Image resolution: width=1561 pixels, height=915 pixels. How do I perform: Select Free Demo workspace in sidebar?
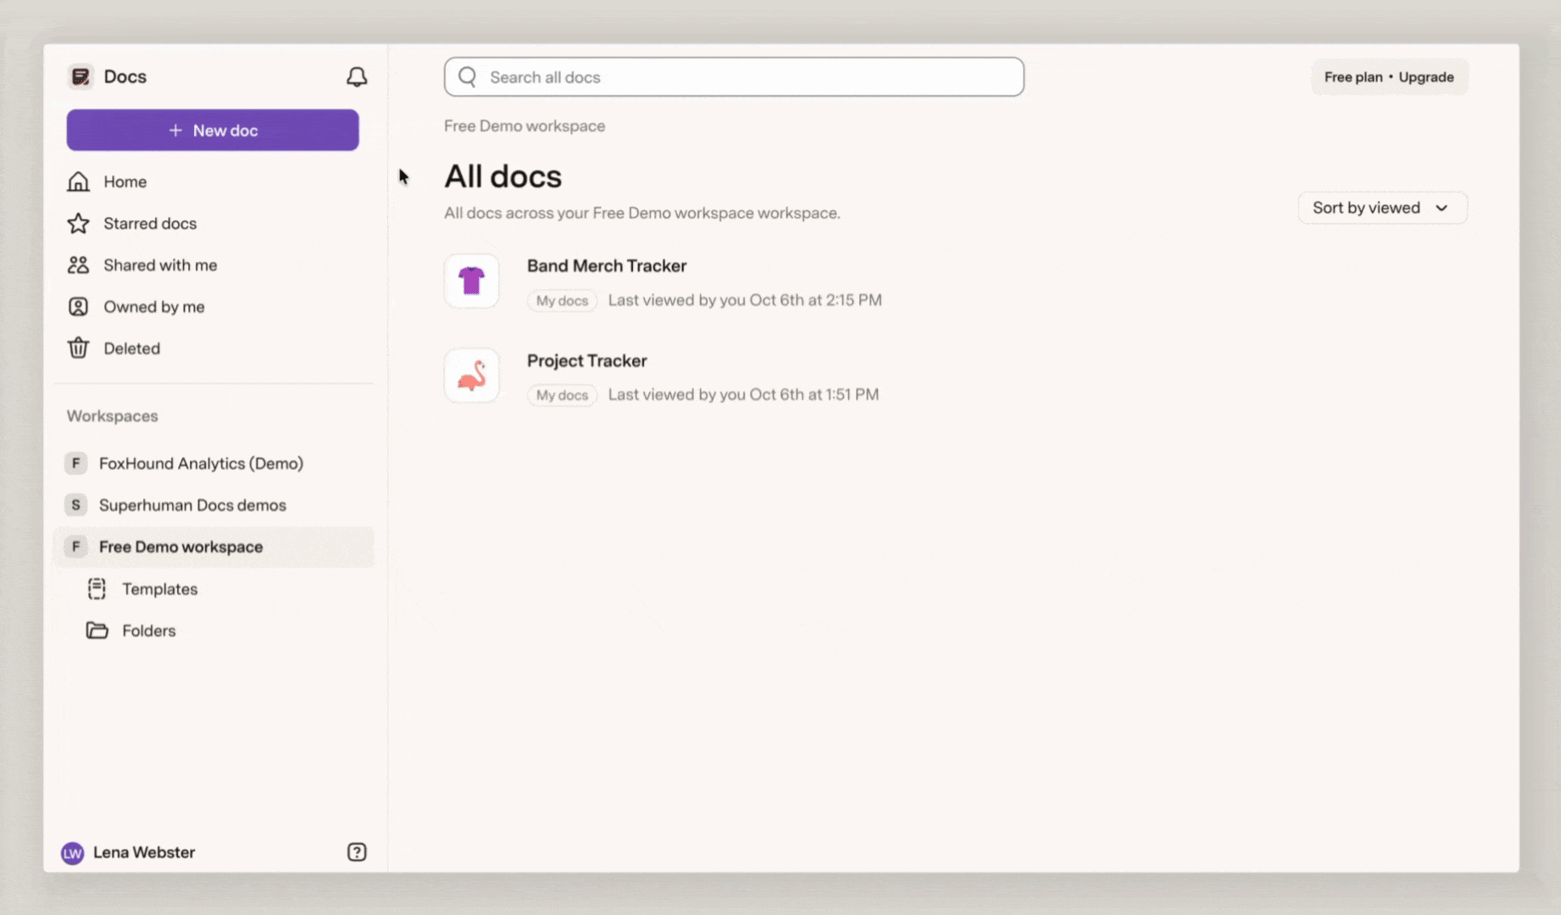point(214,547)
